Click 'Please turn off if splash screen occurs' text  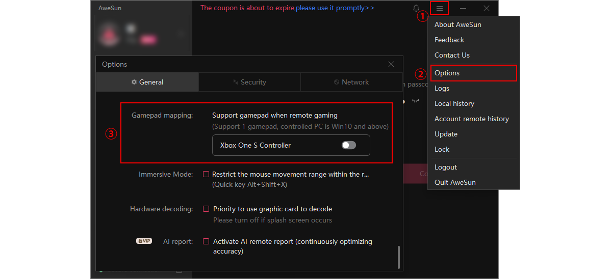click(x=272, y=220)
